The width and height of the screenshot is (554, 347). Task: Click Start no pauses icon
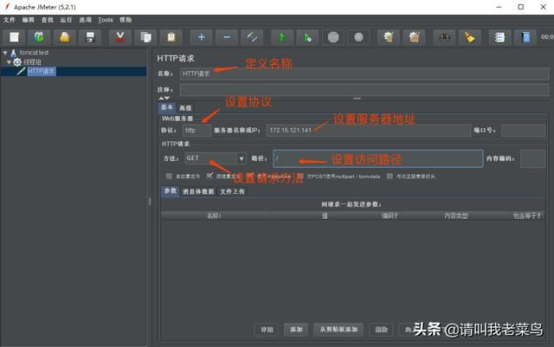click(307, 37)
